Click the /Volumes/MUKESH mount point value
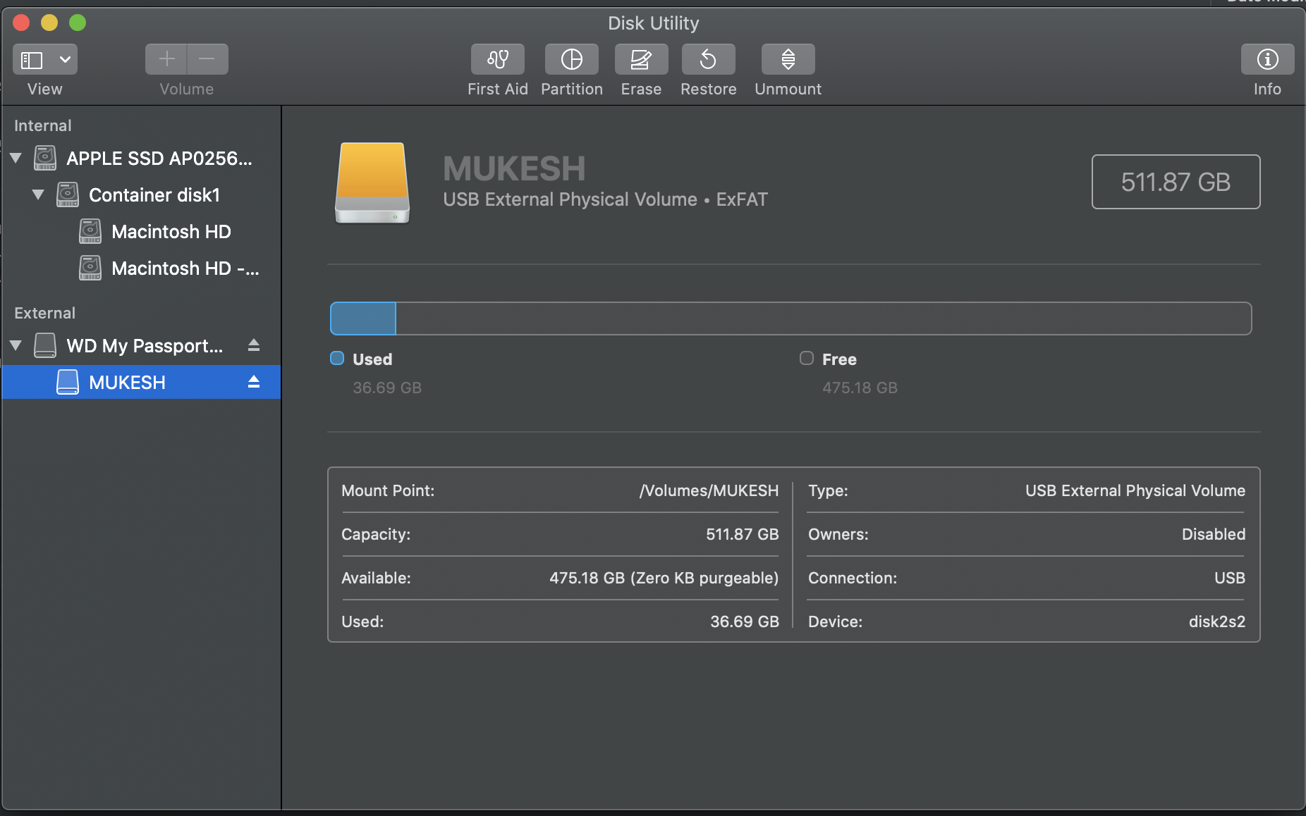Viewport: 1306px width, 816px height. [709, 490]
